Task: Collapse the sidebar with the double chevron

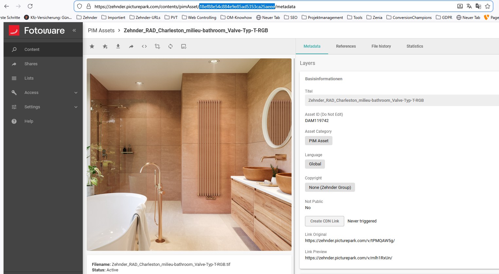Action: (74, 30)
